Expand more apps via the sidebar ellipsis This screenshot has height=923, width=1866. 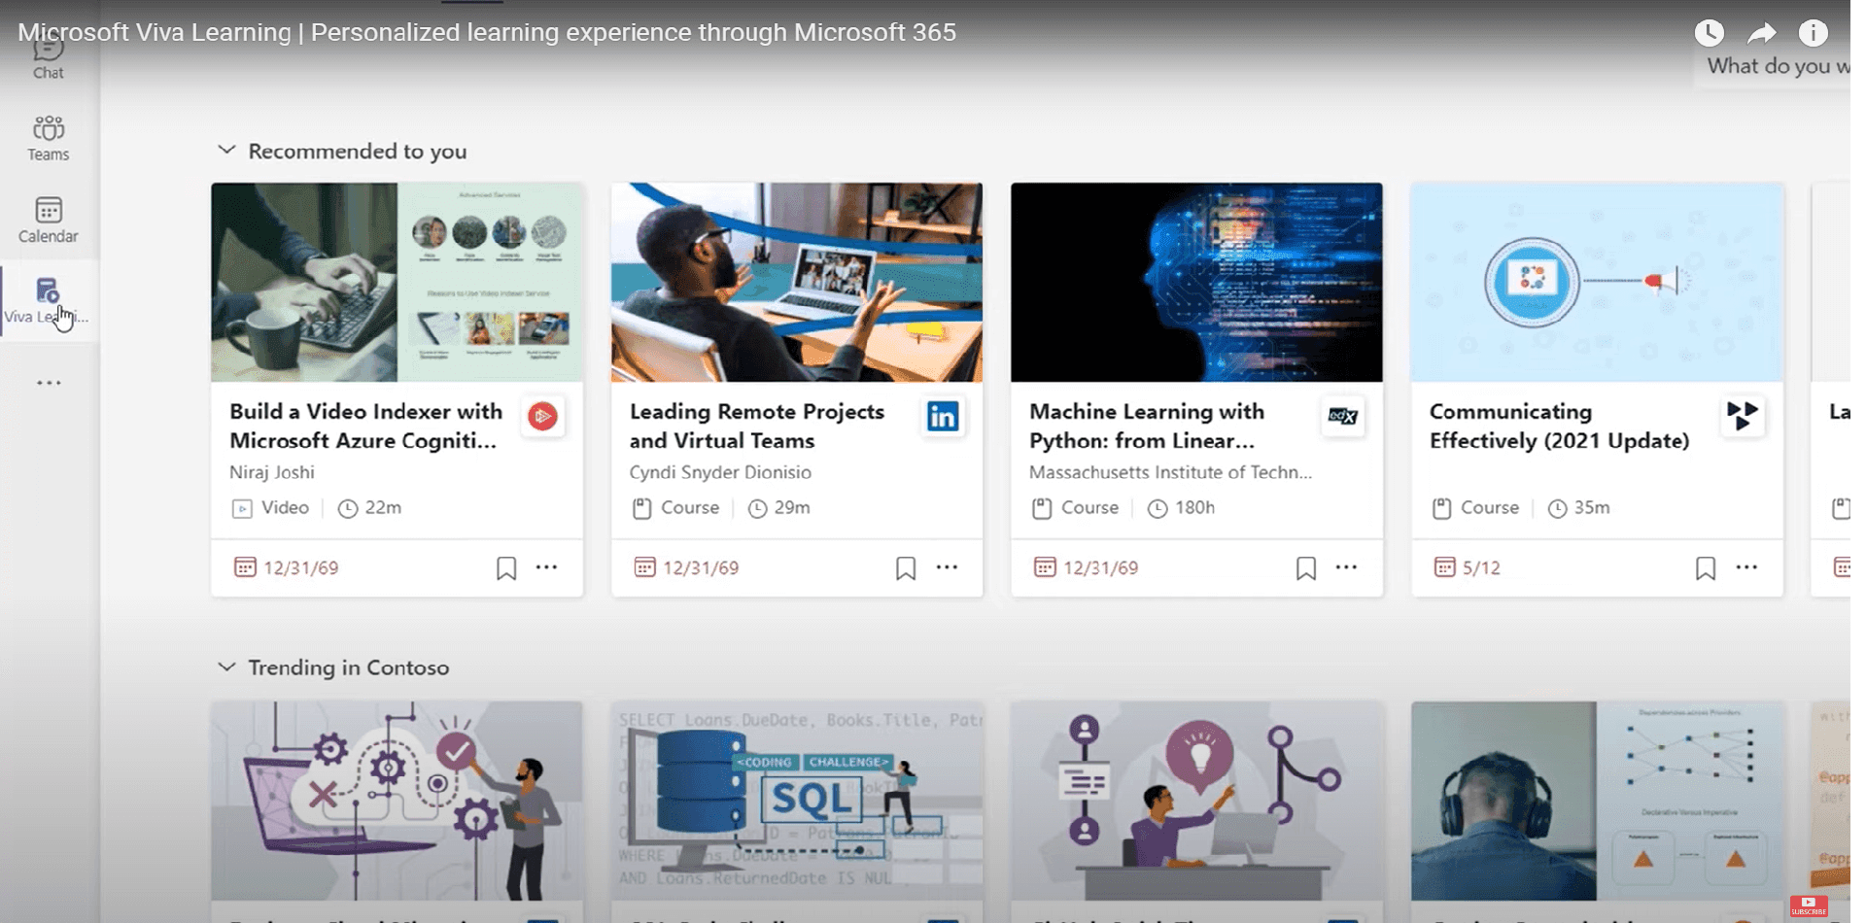click(x=48, y=382)
